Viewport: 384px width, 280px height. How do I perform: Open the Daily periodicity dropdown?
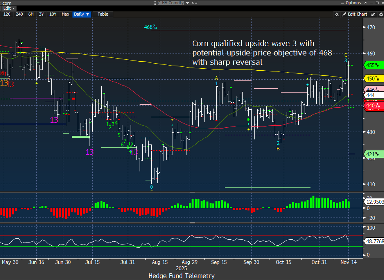click(x=82, y=14)
